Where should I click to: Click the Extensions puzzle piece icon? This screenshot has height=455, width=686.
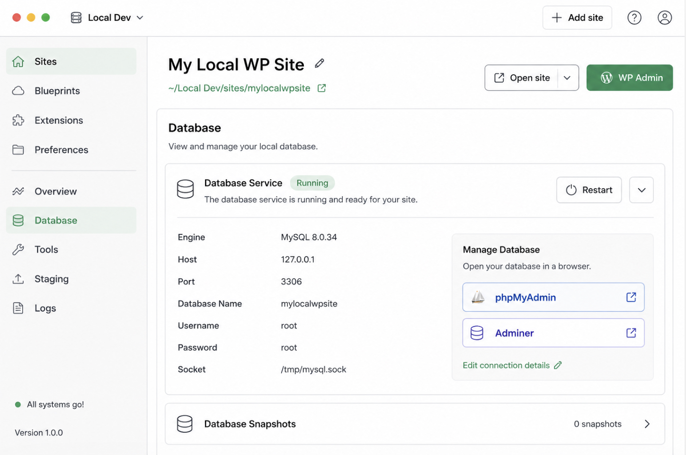coord(18,120)
